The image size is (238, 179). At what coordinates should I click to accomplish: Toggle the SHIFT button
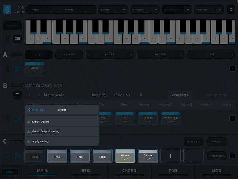click(10, 172)
